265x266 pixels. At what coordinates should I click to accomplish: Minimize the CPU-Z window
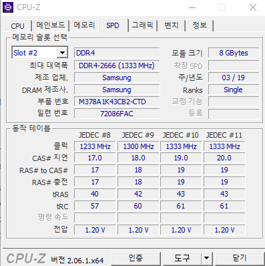(x=192, y=7)
